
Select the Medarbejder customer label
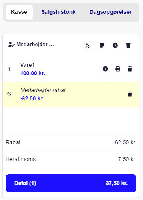35,45
